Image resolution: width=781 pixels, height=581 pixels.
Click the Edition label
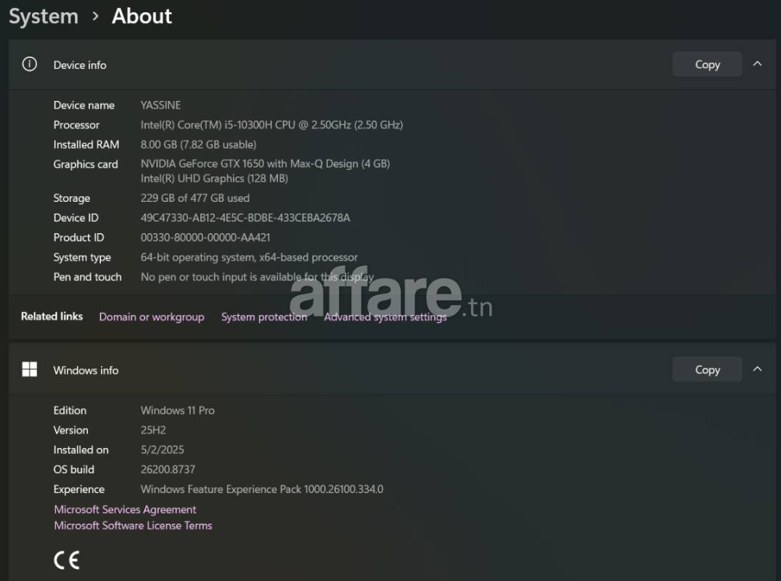(x=70, y=410)
